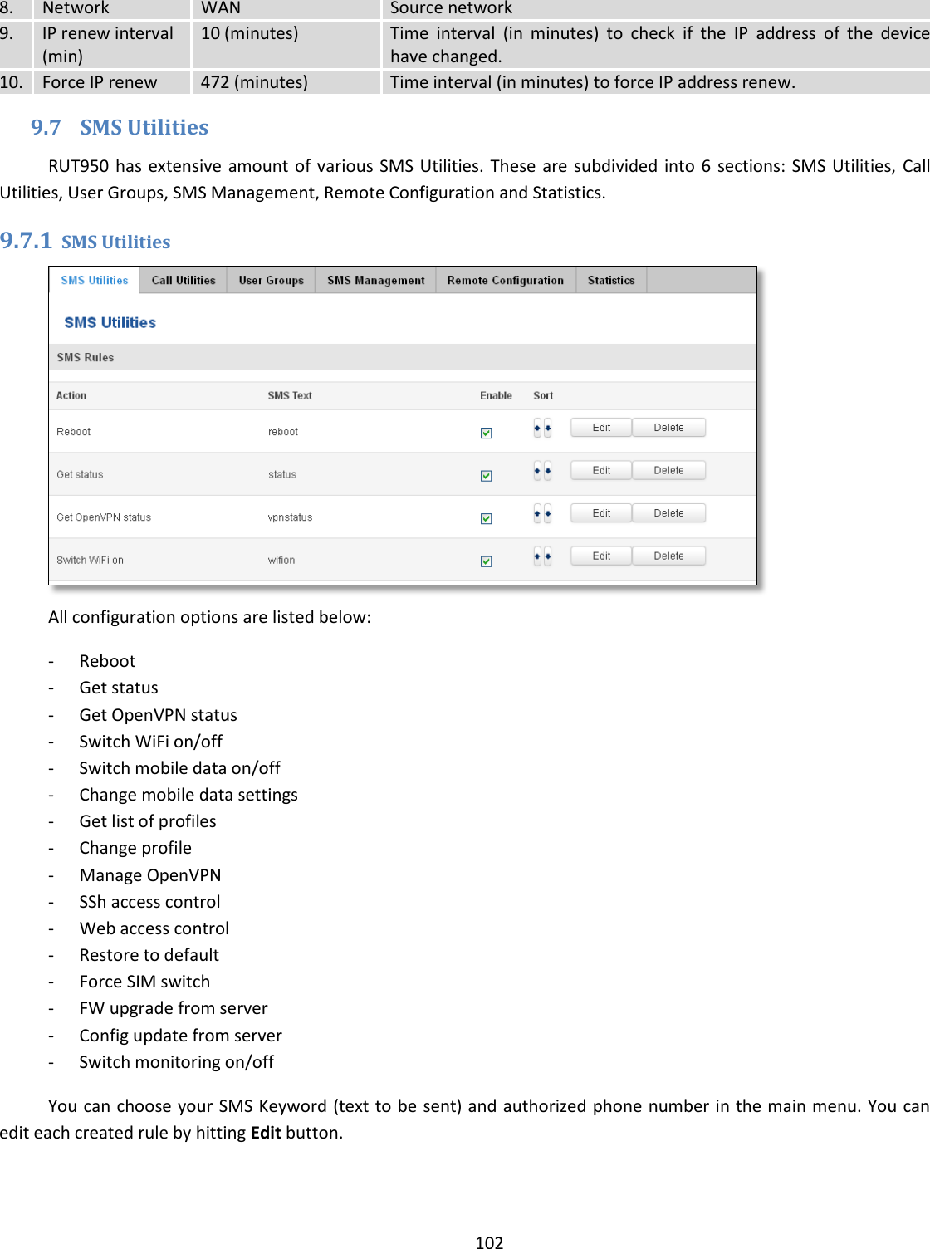Switch to the Call Utilities tab

tap(183, 280)
